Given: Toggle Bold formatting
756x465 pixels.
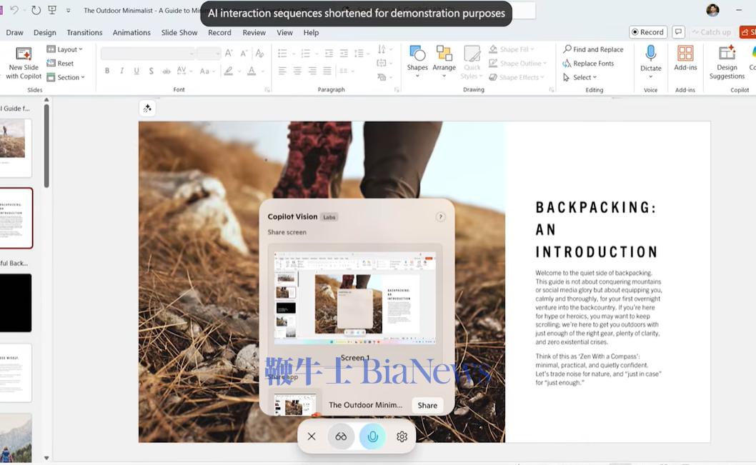Looking at the screenshot, I should (107, 71).
